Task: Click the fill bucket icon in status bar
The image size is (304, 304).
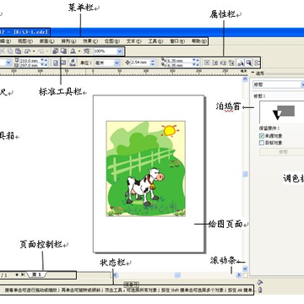Action: [260, 282]
